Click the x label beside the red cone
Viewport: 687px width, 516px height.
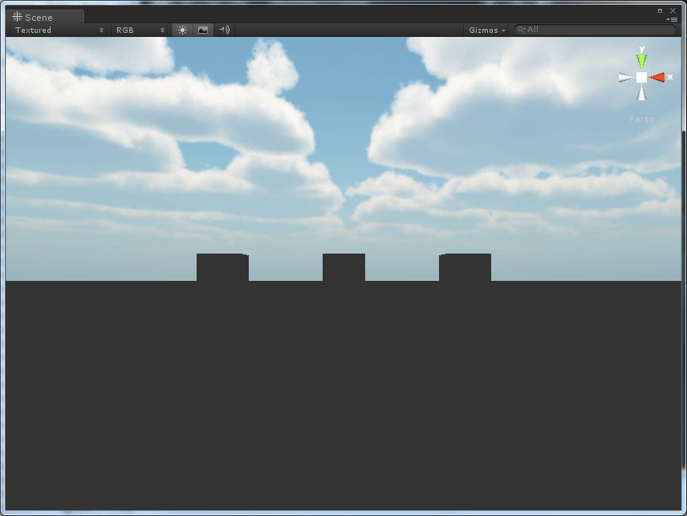[671, 76]
